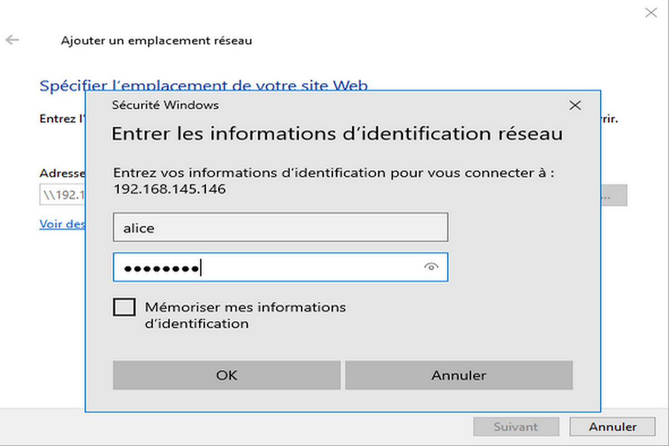669x446 pixels.
Task: Focus the username field containing alice
Action: [x=280, y=227]
